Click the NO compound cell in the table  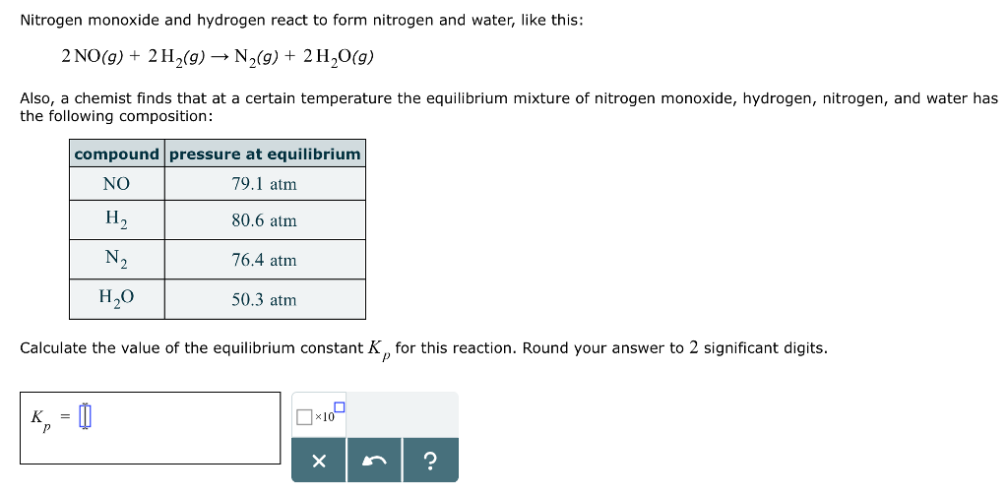pyautogui.click(x=116, y=184)
